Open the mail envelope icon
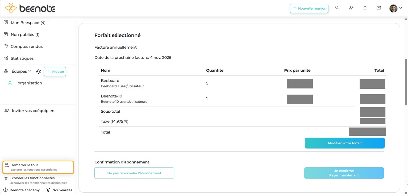 379,8
